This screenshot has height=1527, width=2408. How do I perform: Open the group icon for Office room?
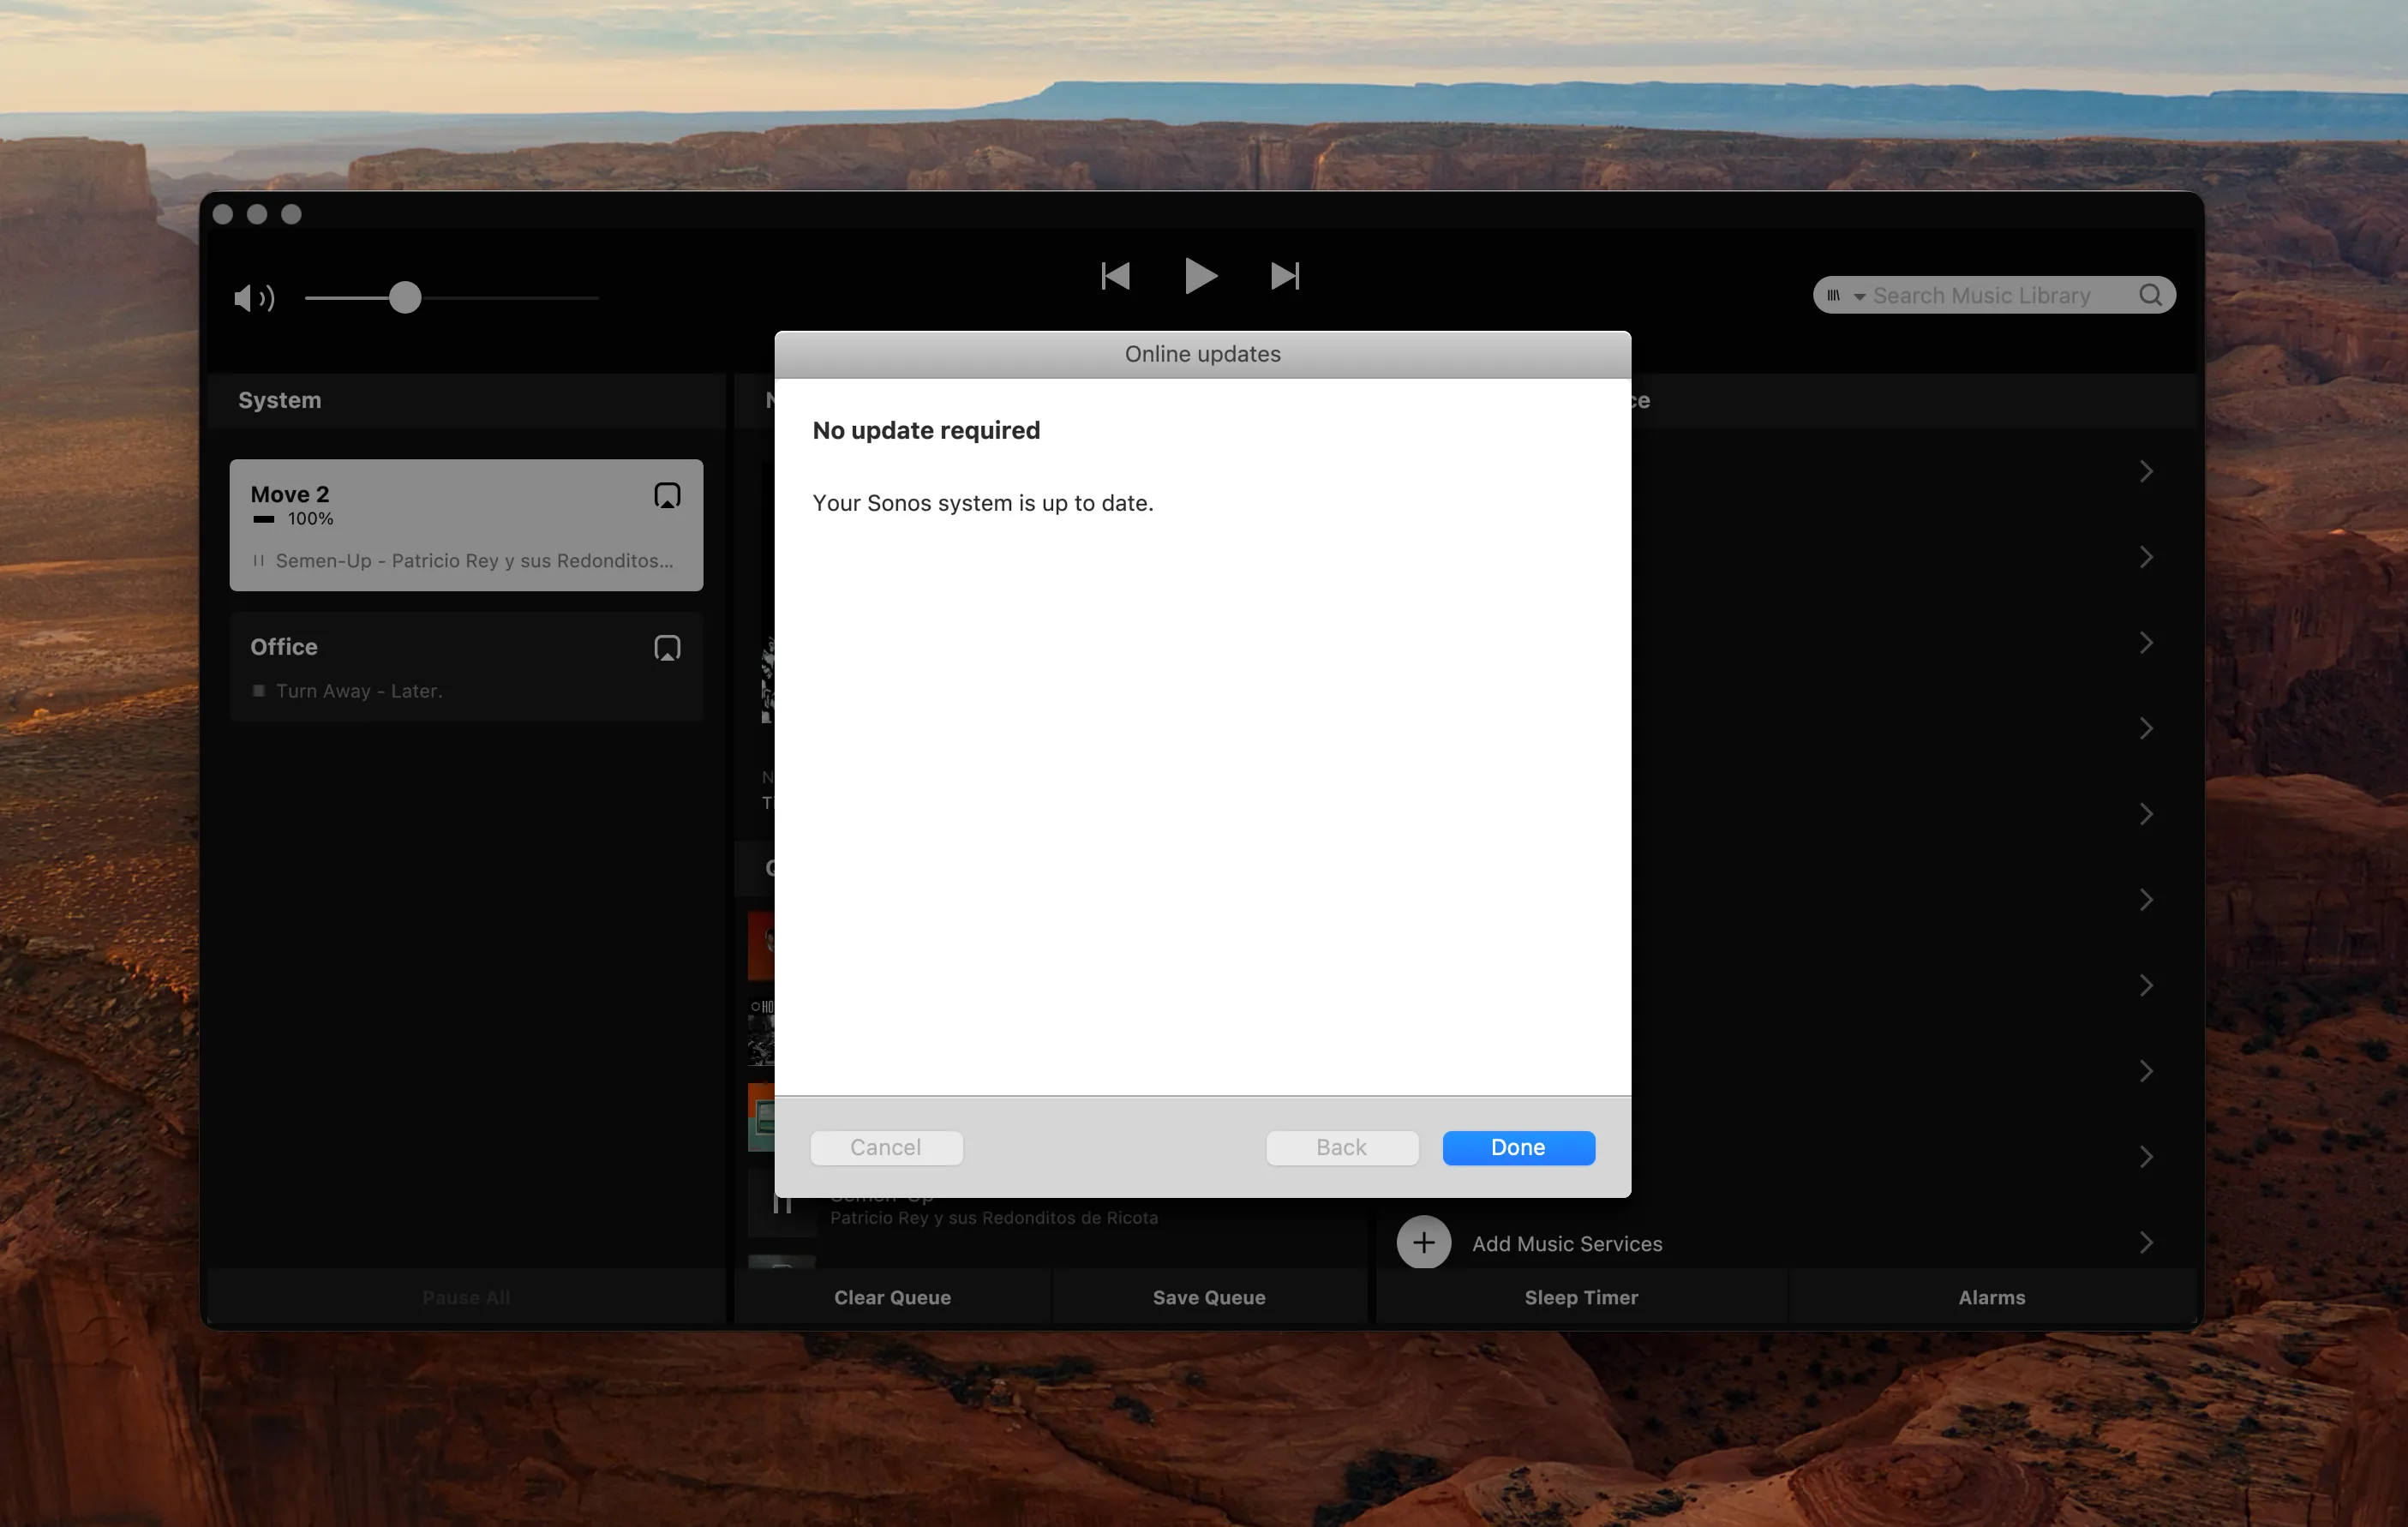[x=667, y=648]
